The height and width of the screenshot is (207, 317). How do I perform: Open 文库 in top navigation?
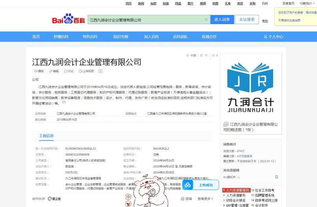228,4
